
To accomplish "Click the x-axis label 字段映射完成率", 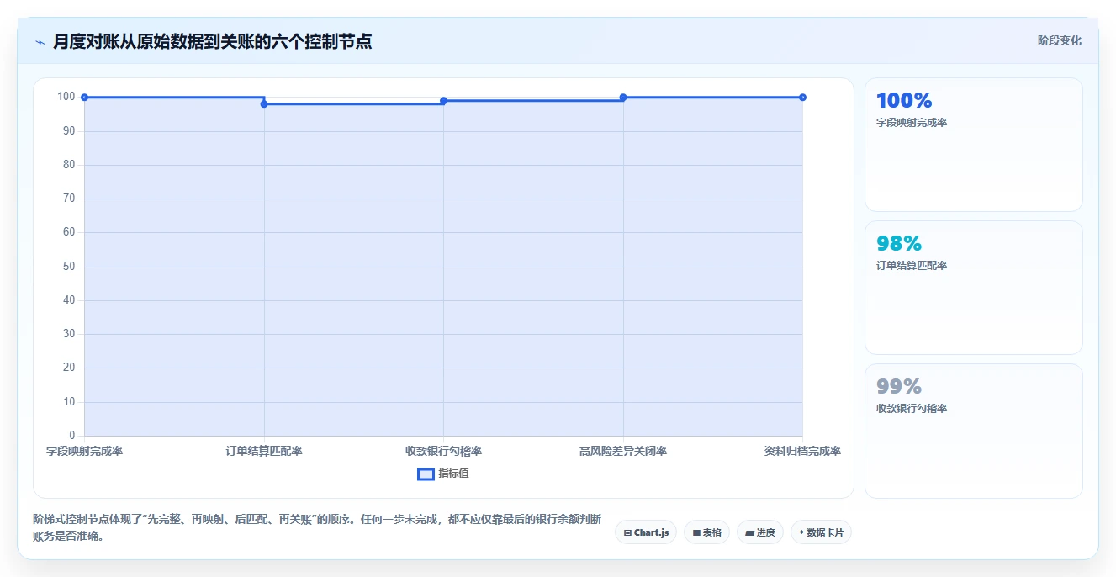I will (84, 451).
